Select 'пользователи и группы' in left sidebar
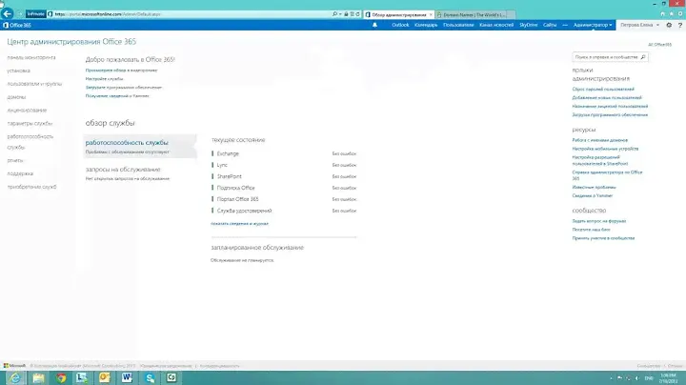This screenshot has width=686, height=385. point(32,83)
